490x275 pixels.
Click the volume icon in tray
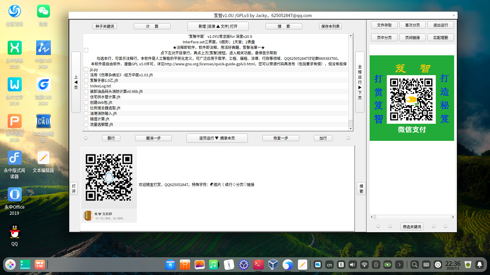click(352, 265)
